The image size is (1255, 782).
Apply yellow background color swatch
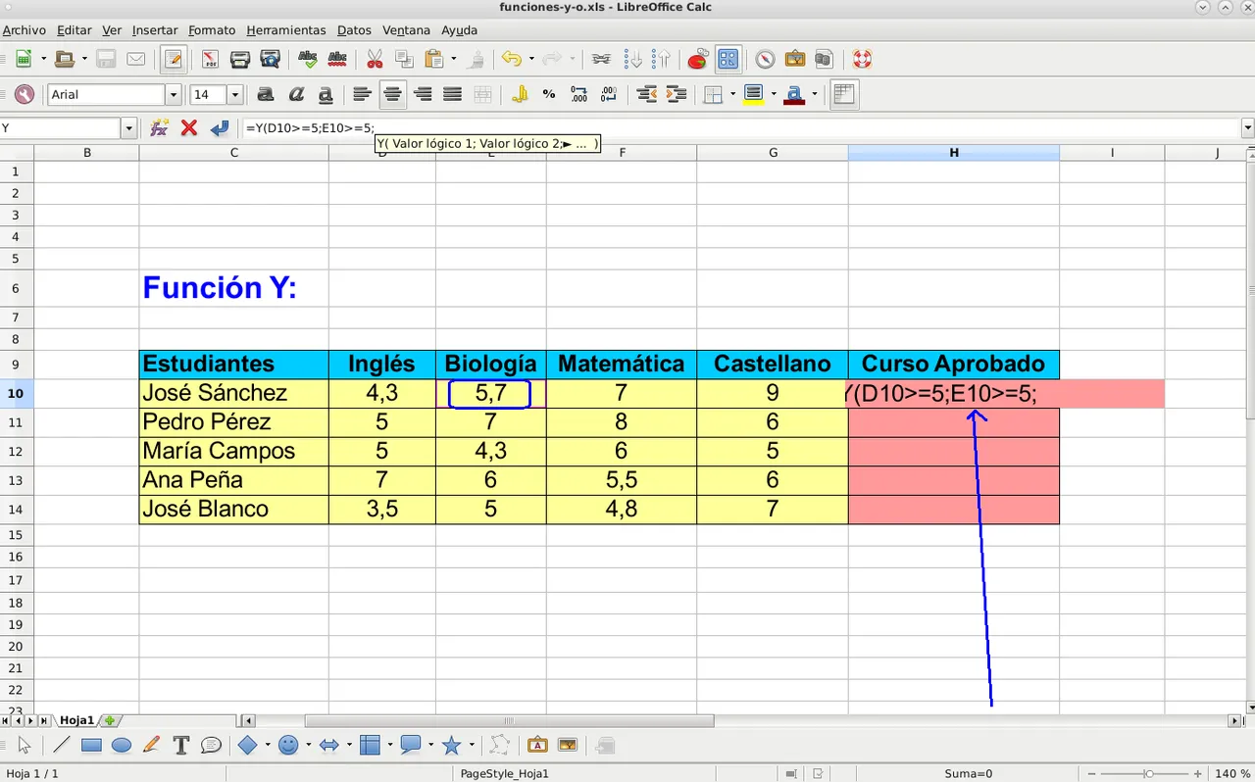click(753, 94)
